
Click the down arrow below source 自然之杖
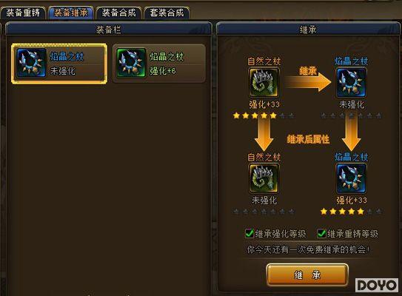264,135
